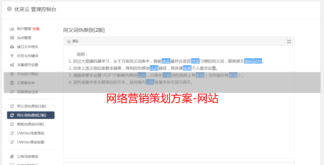This screenshot has height=165, width=324.
Task: Click the highlighted word 选定
Action: (x=166, y=61)
